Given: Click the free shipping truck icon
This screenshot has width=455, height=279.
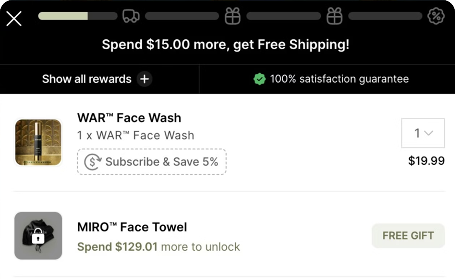Looking at the screenshot, I should pyautogui.click(x=131, y=16).
